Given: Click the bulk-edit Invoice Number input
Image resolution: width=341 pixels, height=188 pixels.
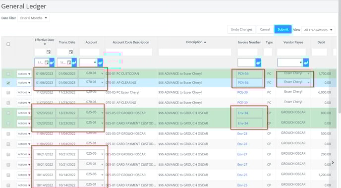Looking at the screenshot, I should pos(246,63).
